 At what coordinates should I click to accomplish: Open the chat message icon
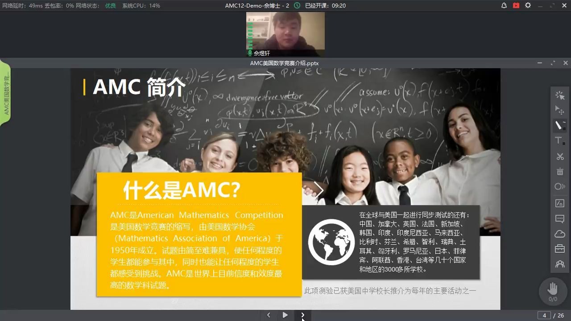coord(559,219)
